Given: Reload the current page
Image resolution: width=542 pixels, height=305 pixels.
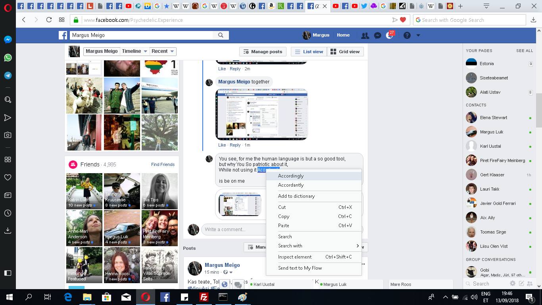Looking at the screenshot, I should click(49, 20).
